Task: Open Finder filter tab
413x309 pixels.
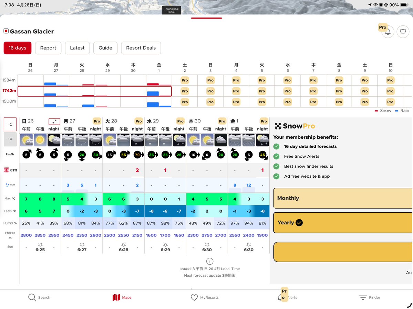Action: (370, 297)
